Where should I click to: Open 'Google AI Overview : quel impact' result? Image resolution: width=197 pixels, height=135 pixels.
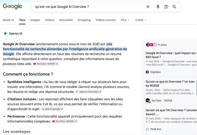171,55
